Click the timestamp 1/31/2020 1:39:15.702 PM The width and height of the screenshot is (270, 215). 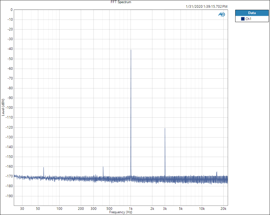tap(206, 7)
